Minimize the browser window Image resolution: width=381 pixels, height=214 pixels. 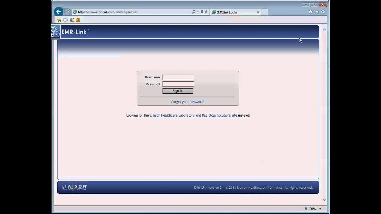point(306,5)
